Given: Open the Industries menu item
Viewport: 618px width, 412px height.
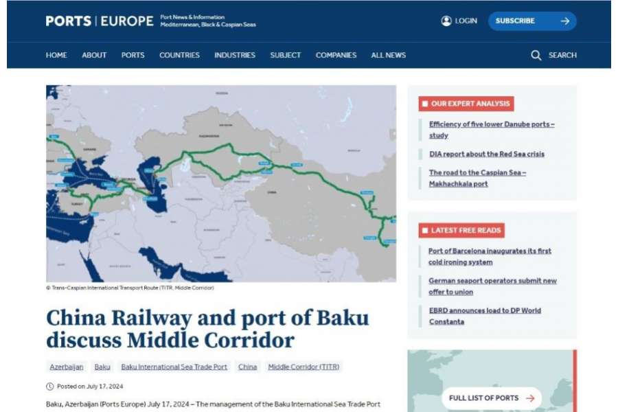Looking at the screenshot, I should (235, 55).
